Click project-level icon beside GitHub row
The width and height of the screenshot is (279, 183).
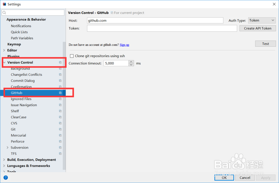(60, 93)
